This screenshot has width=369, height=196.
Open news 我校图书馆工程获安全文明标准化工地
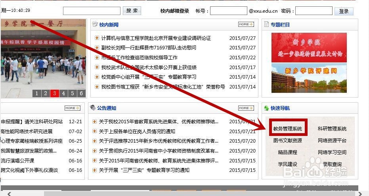coord(163,87)
